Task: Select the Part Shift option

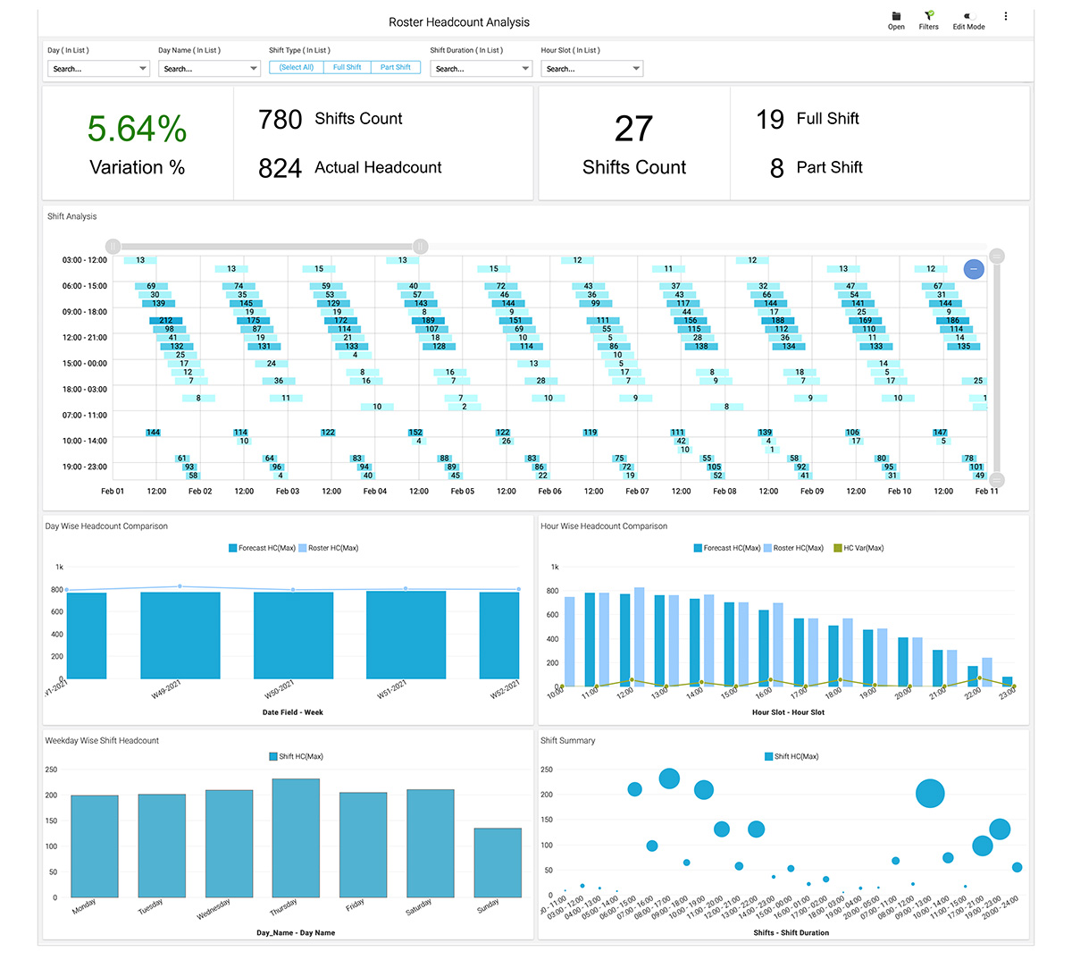Action: point(396,67)
